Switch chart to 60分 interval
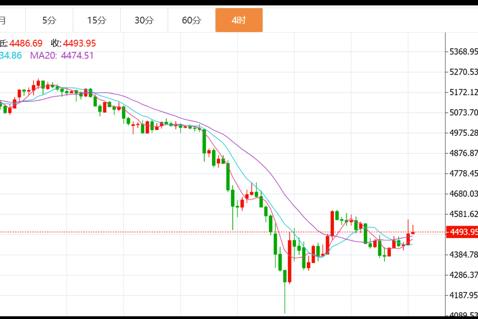This screenshot has width=478, height=319. [192, 20]
